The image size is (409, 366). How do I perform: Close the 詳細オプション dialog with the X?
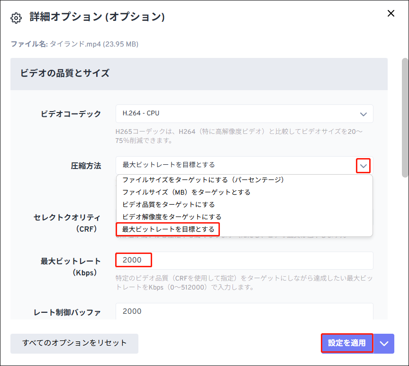pyautogui.click(x=391, y=13)
